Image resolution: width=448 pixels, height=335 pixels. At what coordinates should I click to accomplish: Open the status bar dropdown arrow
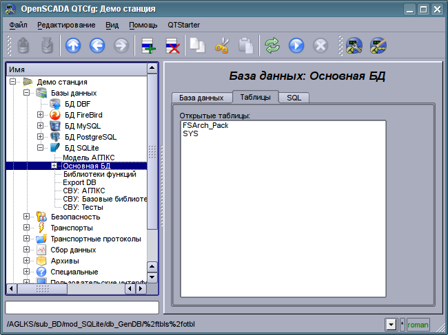tap(391, 325)
